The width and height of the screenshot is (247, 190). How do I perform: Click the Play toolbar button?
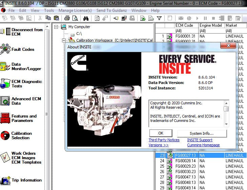point(197,18)
